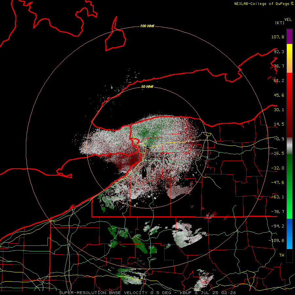Click the -94.2 velocity scale value
Screen dimensions: 295x295
click(x=278, y=226)
